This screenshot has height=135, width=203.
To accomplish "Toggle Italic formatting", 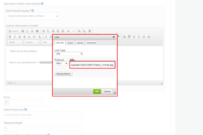I will tap(15, 37).
